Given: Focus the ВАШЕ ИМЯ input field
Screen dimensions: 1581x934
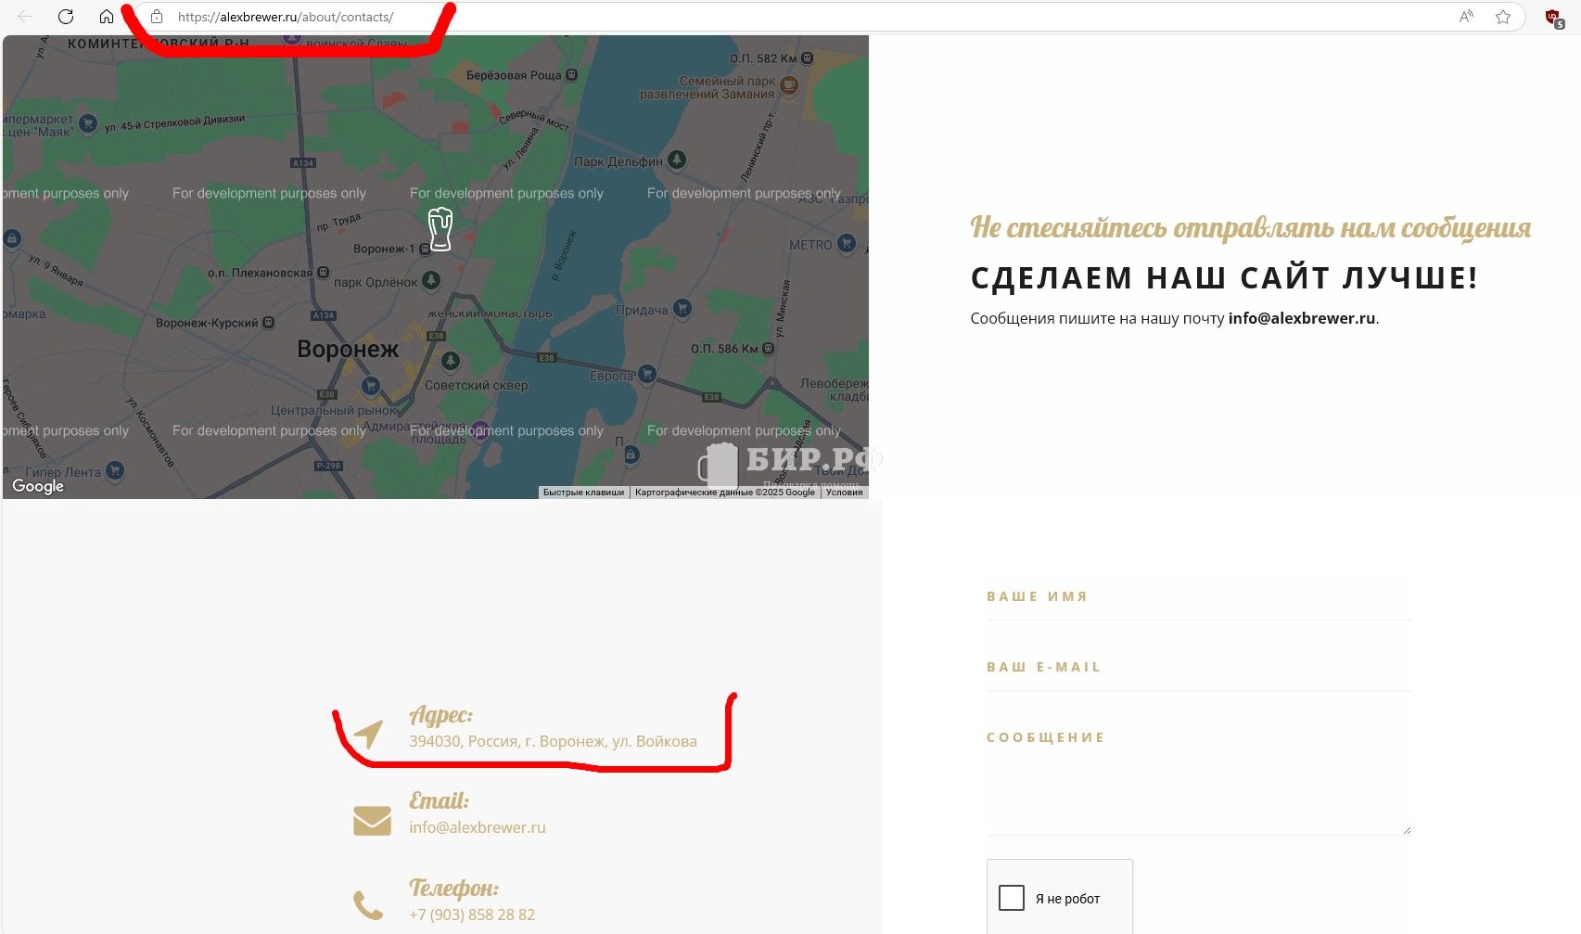Looking at the screenshot, I should pos(1199,596).
